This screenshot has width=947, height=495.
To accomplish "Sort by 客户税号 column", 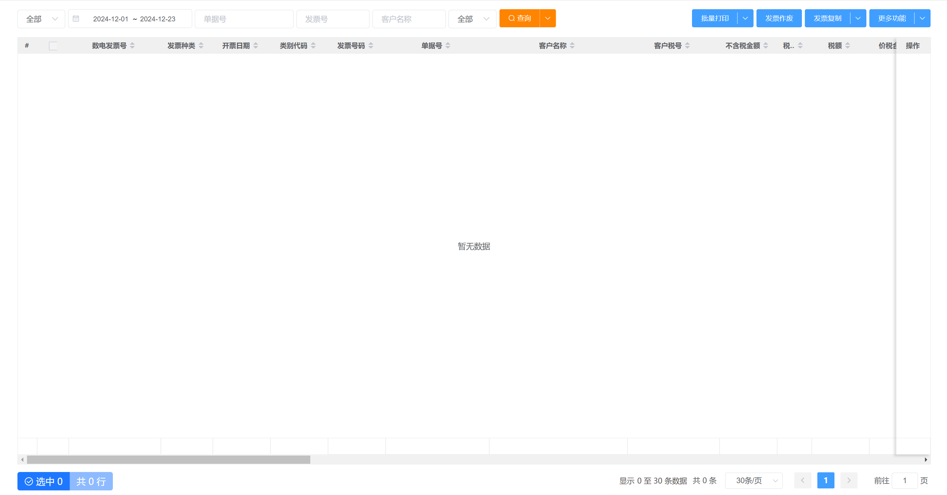I will point(687,46).
